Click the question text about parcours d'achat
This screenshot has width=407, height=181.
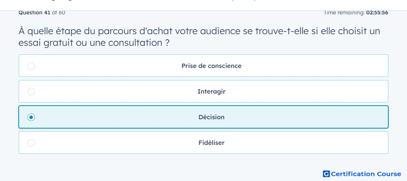[x=199, y=37]
